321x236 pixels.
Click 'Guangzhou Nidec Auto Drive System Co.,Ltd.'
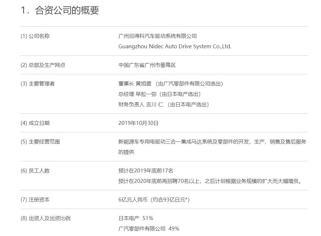175,46
